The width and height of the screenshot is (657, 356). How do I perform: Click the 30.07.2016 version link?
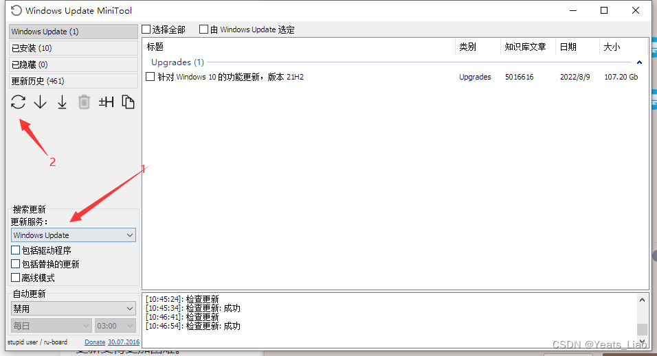click(x=124, y=342)
